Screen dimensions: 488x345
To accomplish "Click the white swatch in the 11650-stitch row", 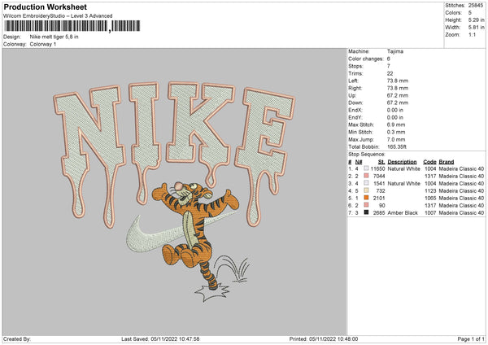I will [366, 168].
